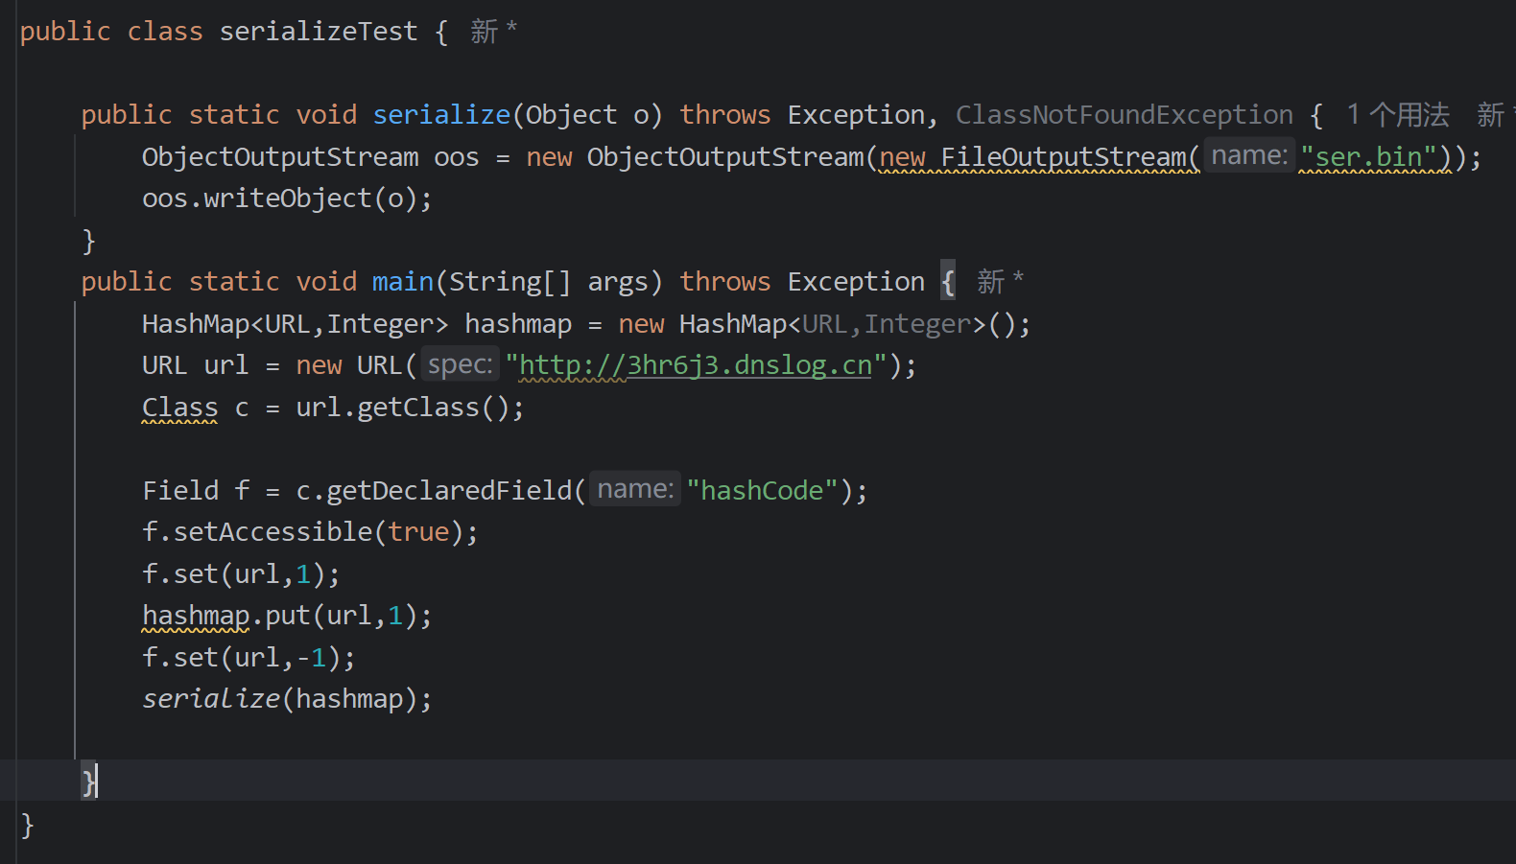Click the name: hint before "hashCode"
Image resolution: width=1516 pixels, height=864 pixels.
pyautogui.click(x=635, y=490)
